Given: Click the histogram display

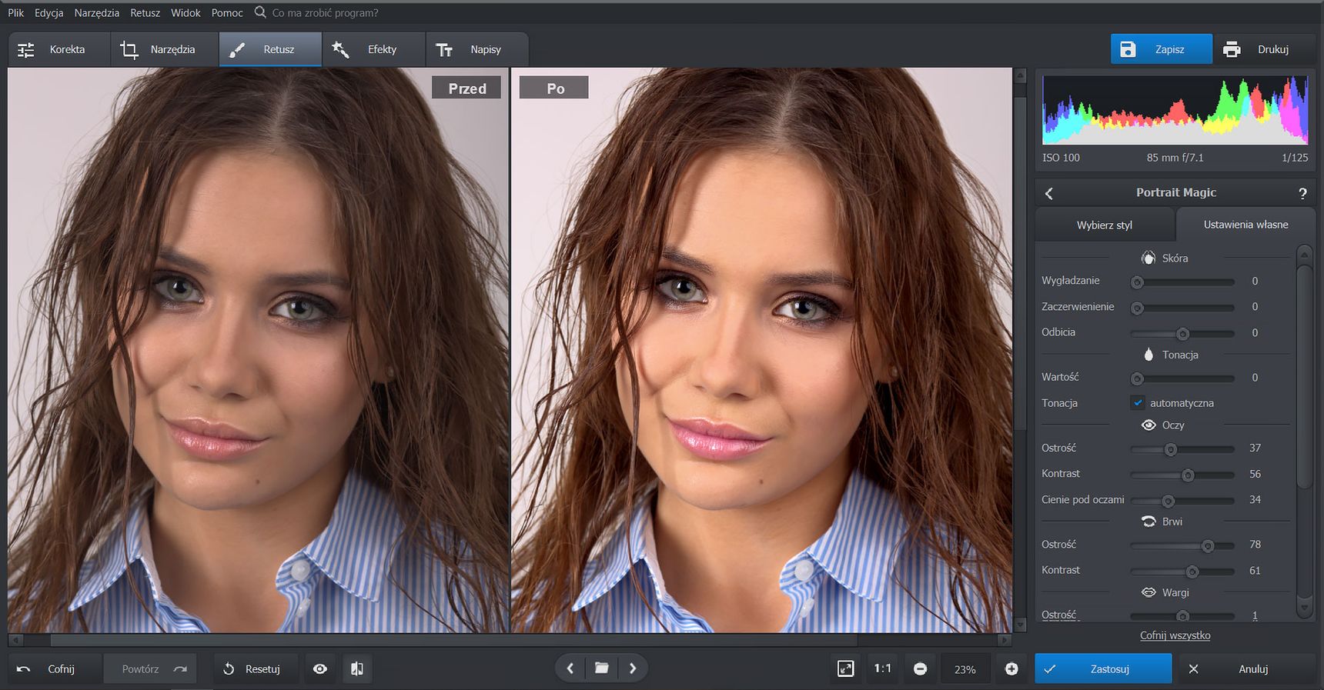Looking at the screenshot, I should (x=1175, y=109).
